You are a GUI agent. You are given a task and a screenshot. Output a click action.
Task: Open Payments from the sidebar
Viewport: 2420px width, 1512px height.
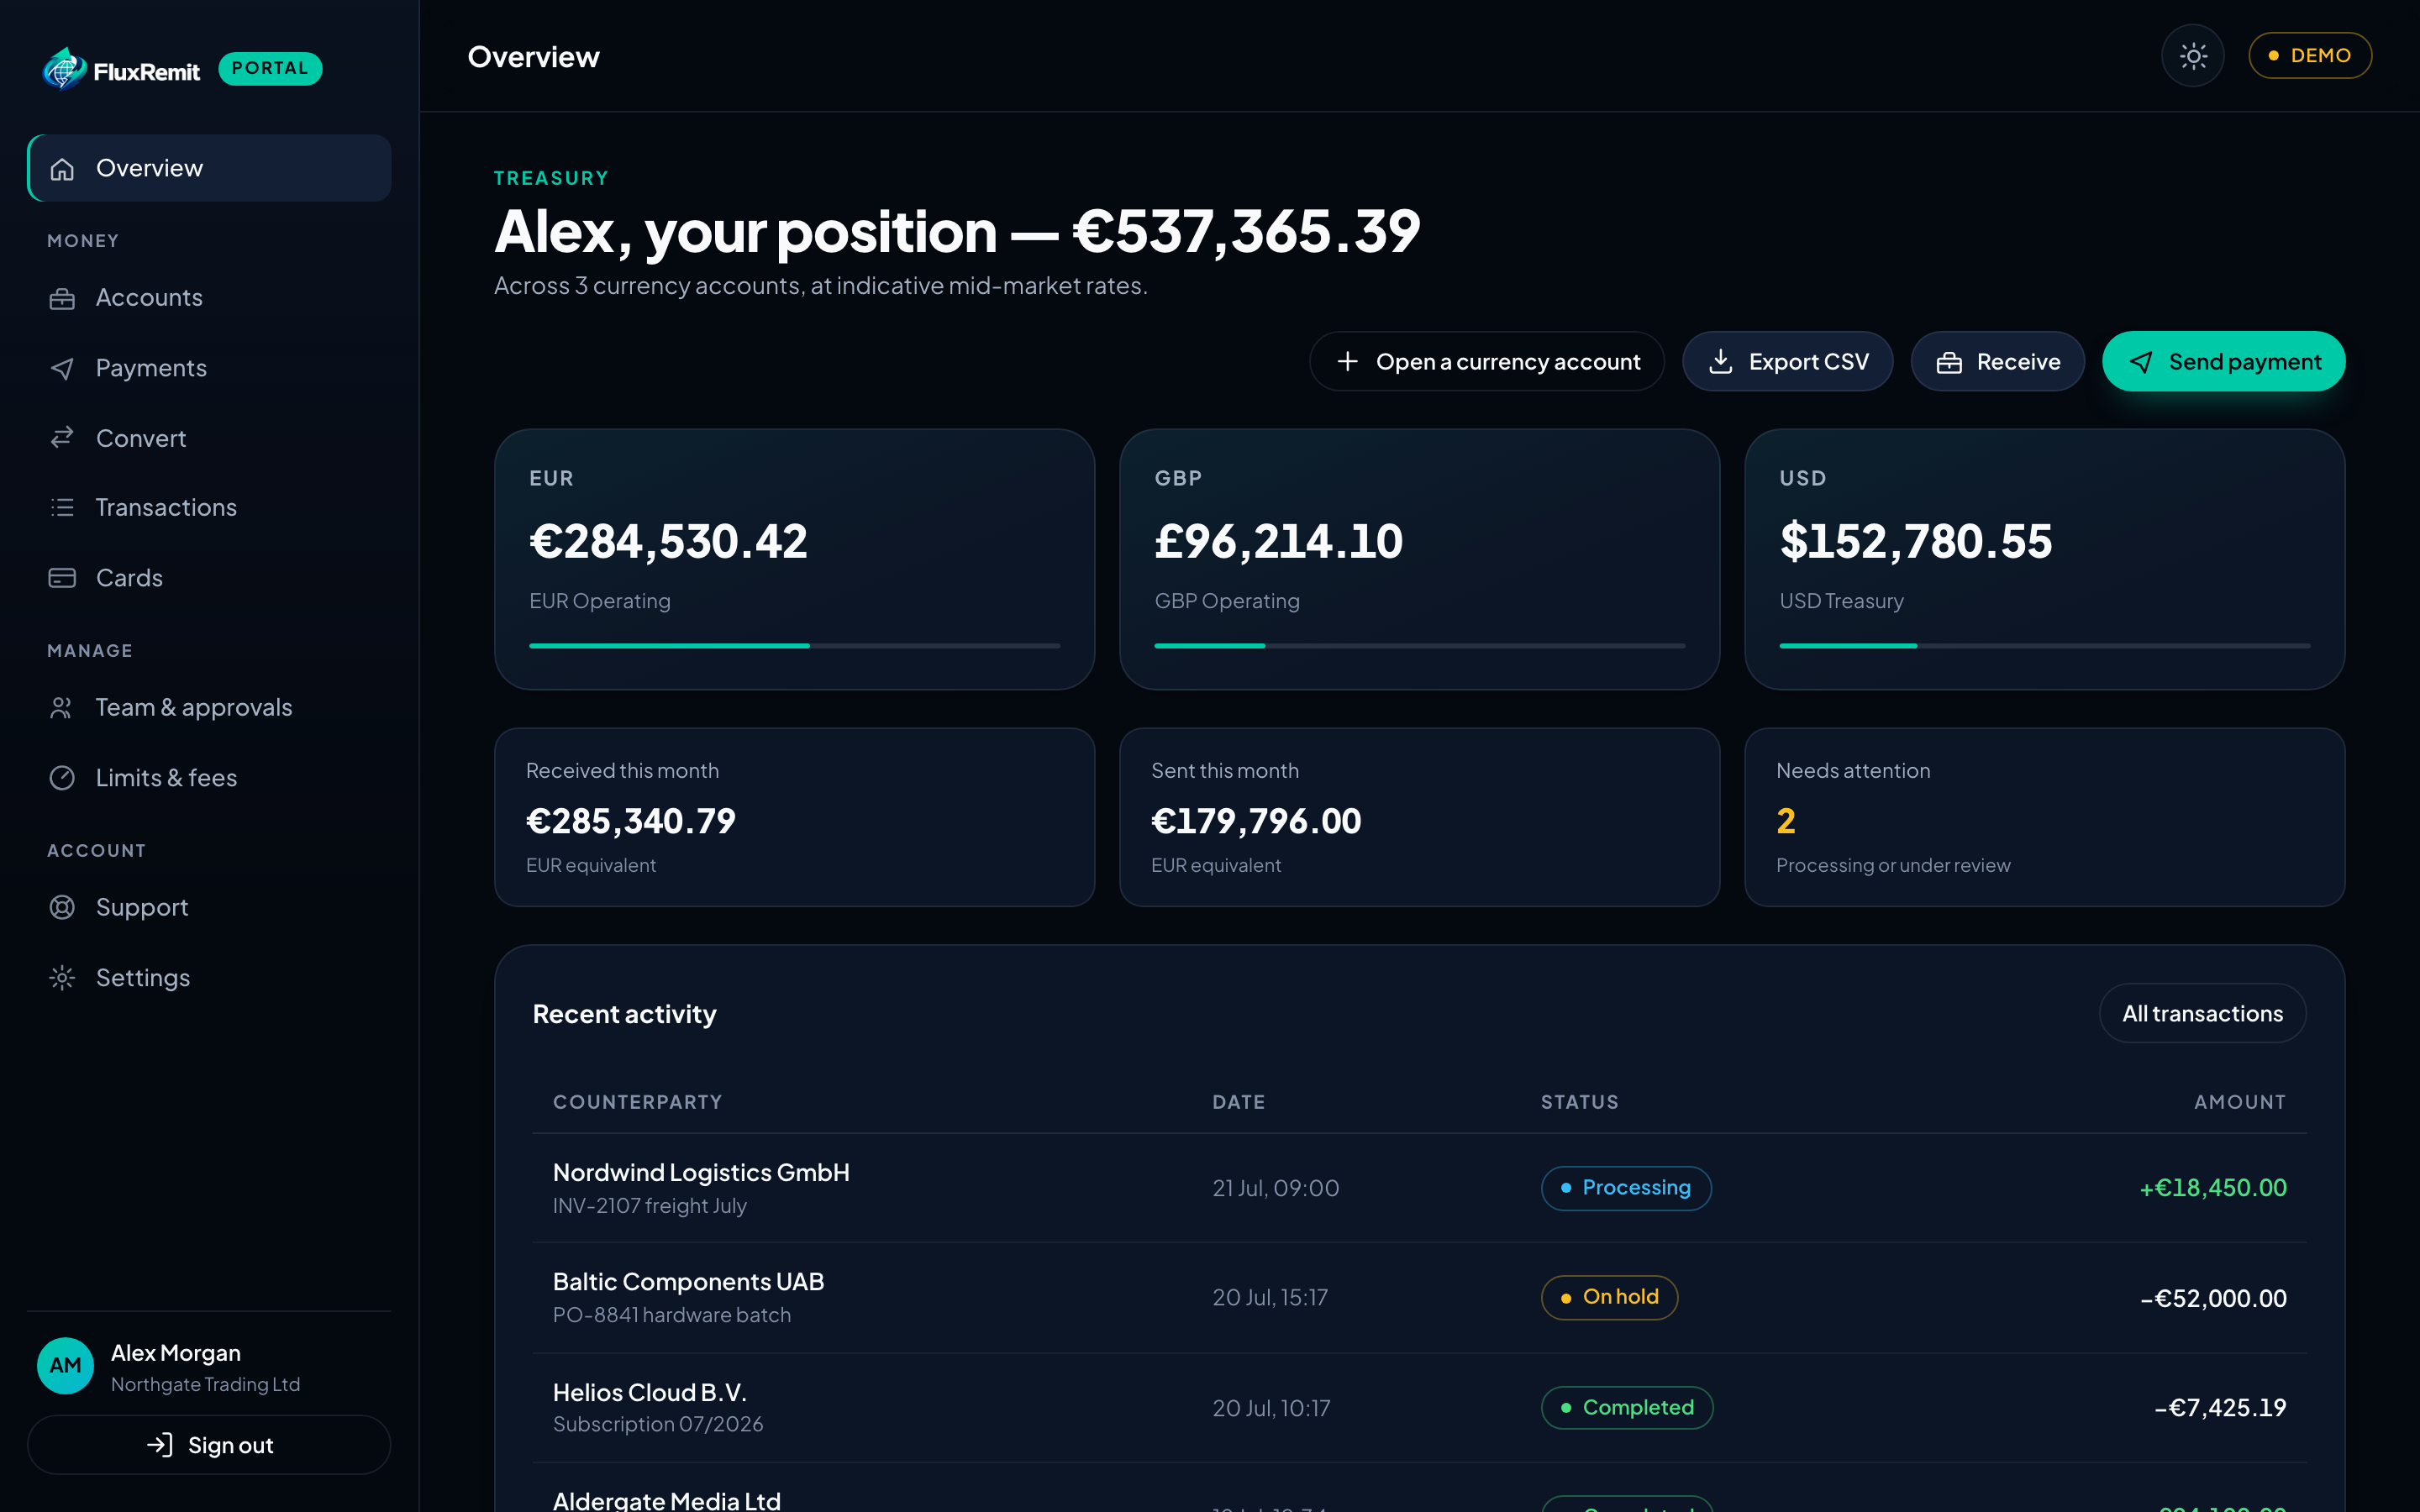[x=209, y=368]
